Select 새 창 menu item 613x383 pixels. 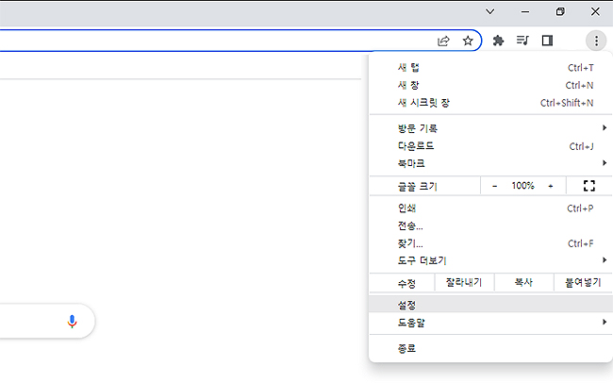click(490, 85)
